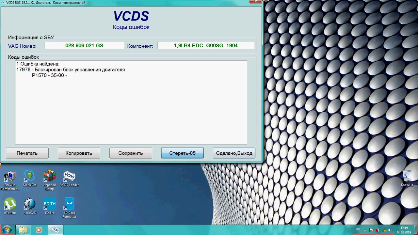Screen dimensions: 418x235
Task: Open Action Center flag icon
Action: [371, 230]
